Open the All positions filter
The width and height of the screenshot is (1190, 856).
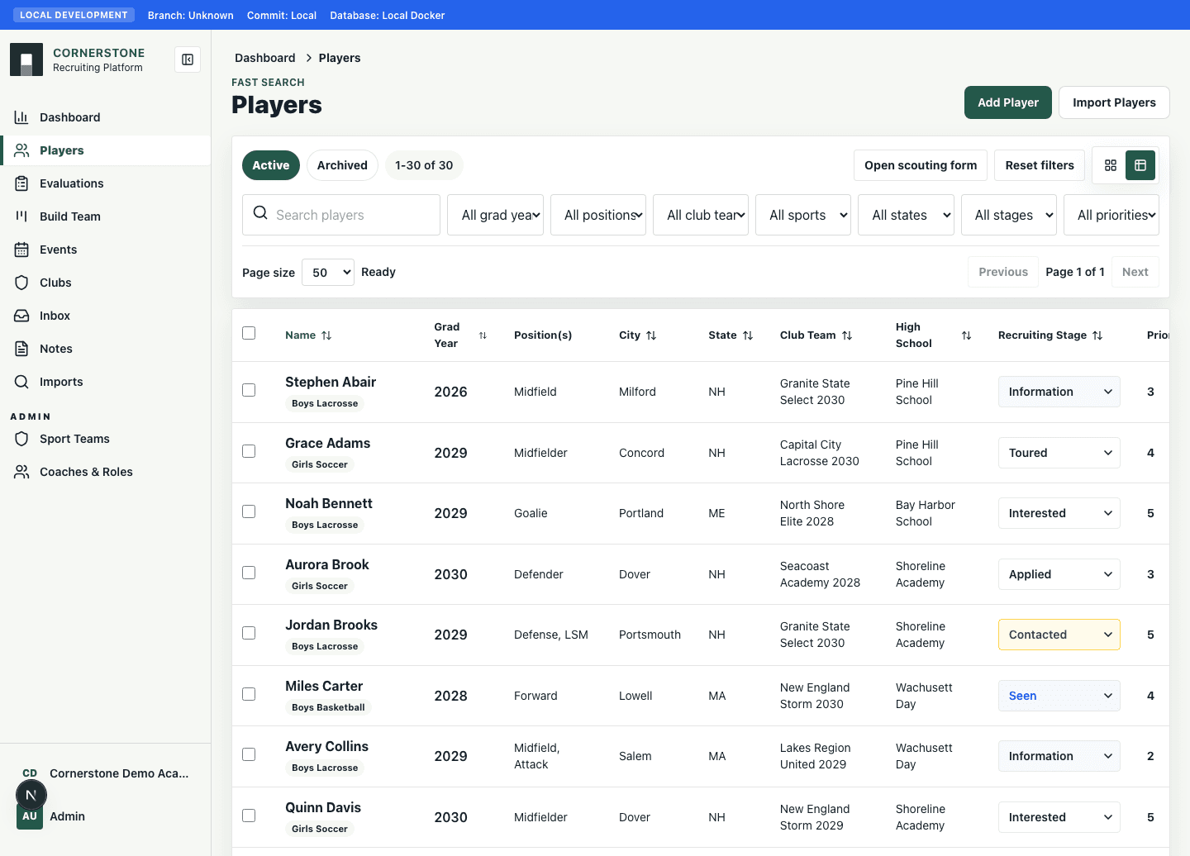point(598,215)
